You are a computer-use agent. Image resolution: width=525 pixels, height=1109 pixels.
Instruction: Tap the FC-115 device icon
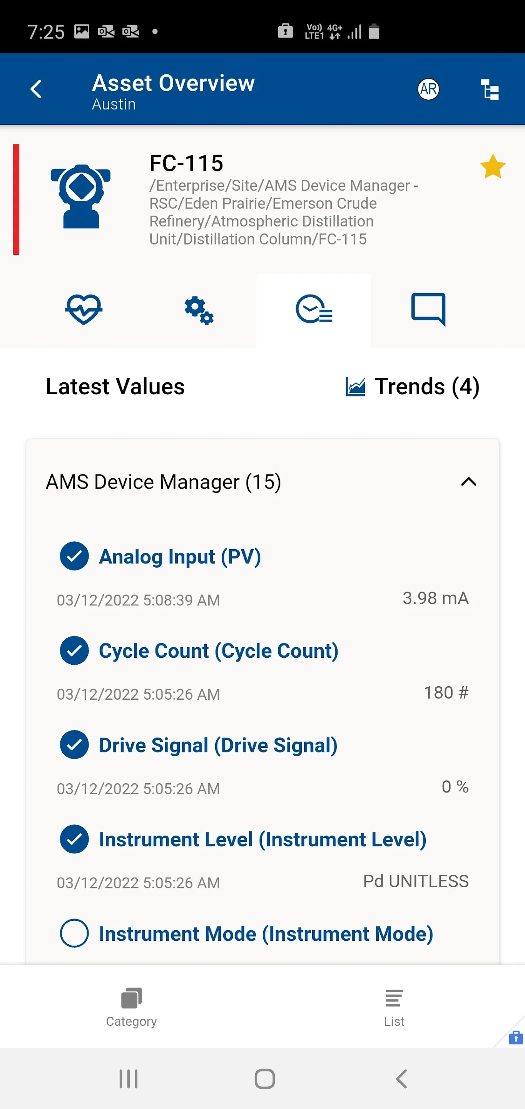click(x=81, y=196)
